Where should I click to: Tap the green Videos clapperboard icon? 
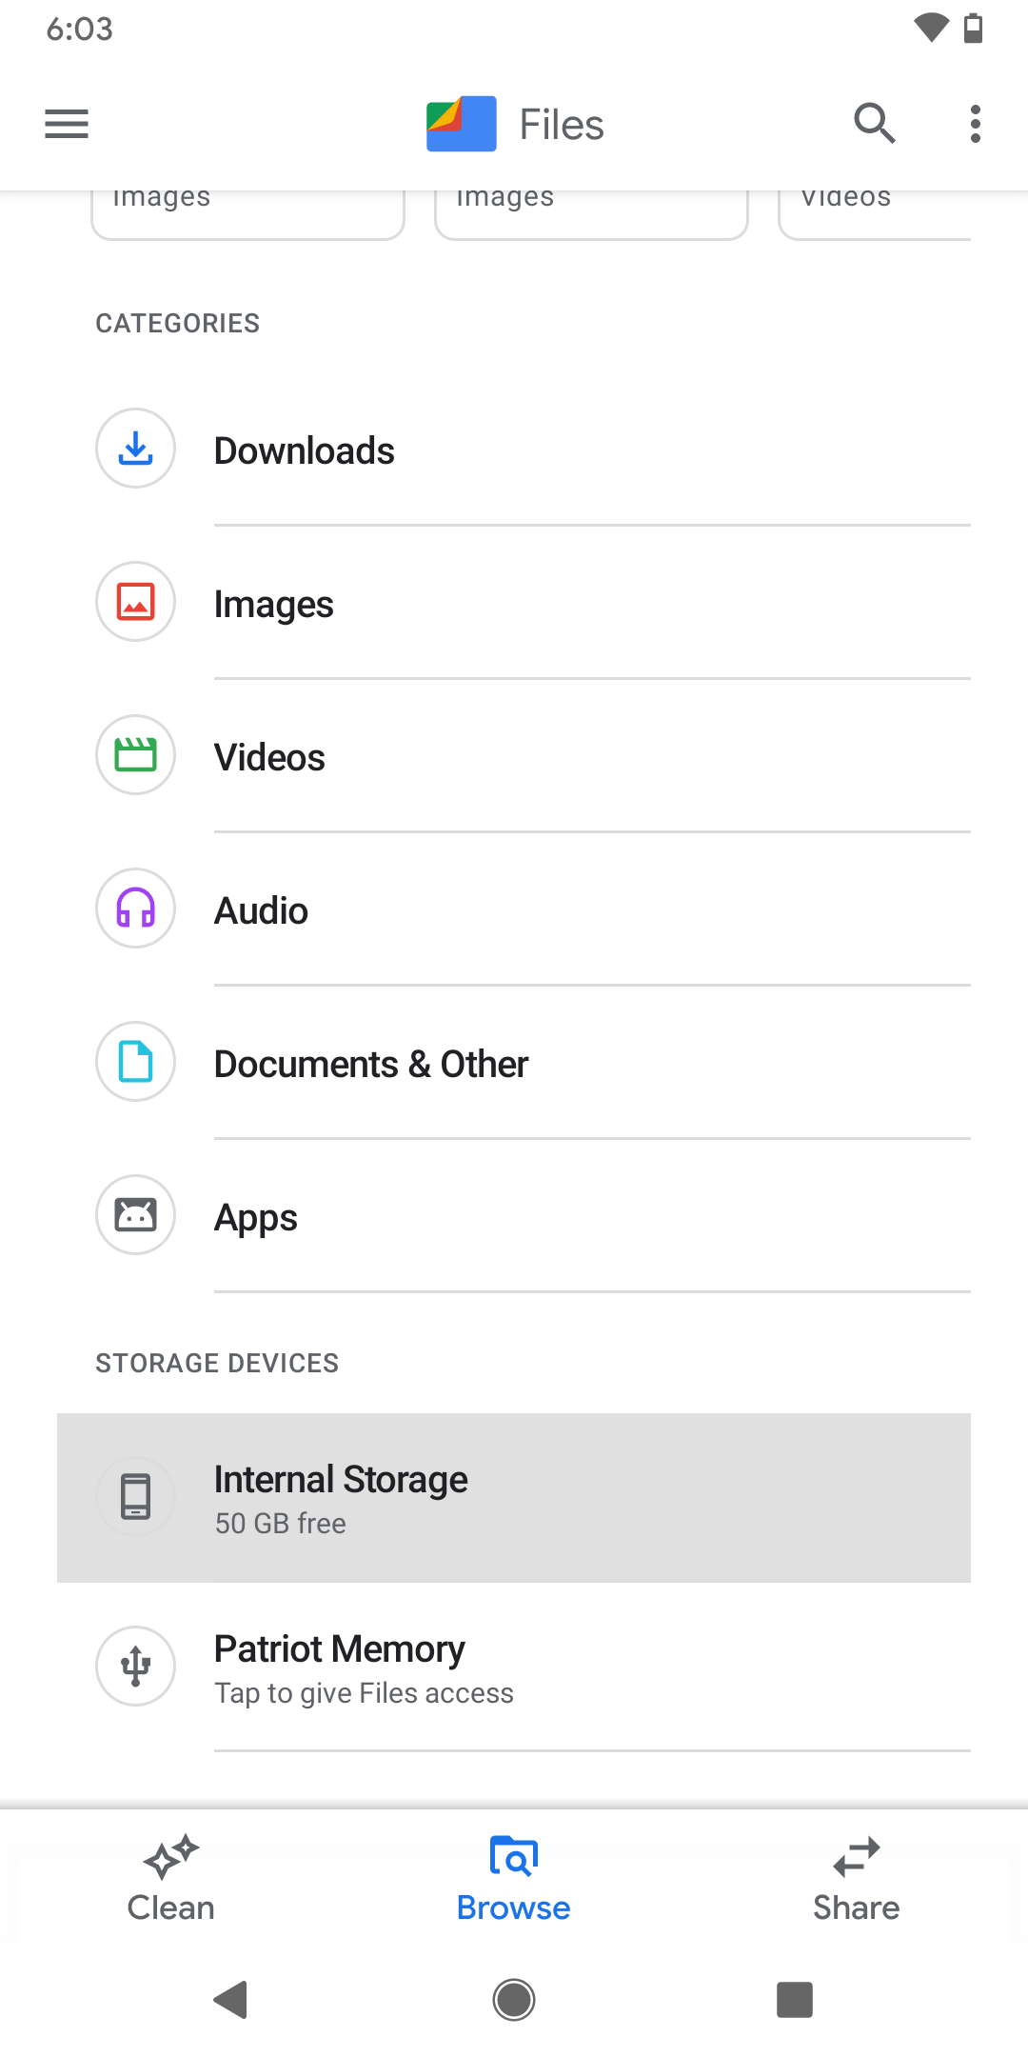[x=135, y=755]
